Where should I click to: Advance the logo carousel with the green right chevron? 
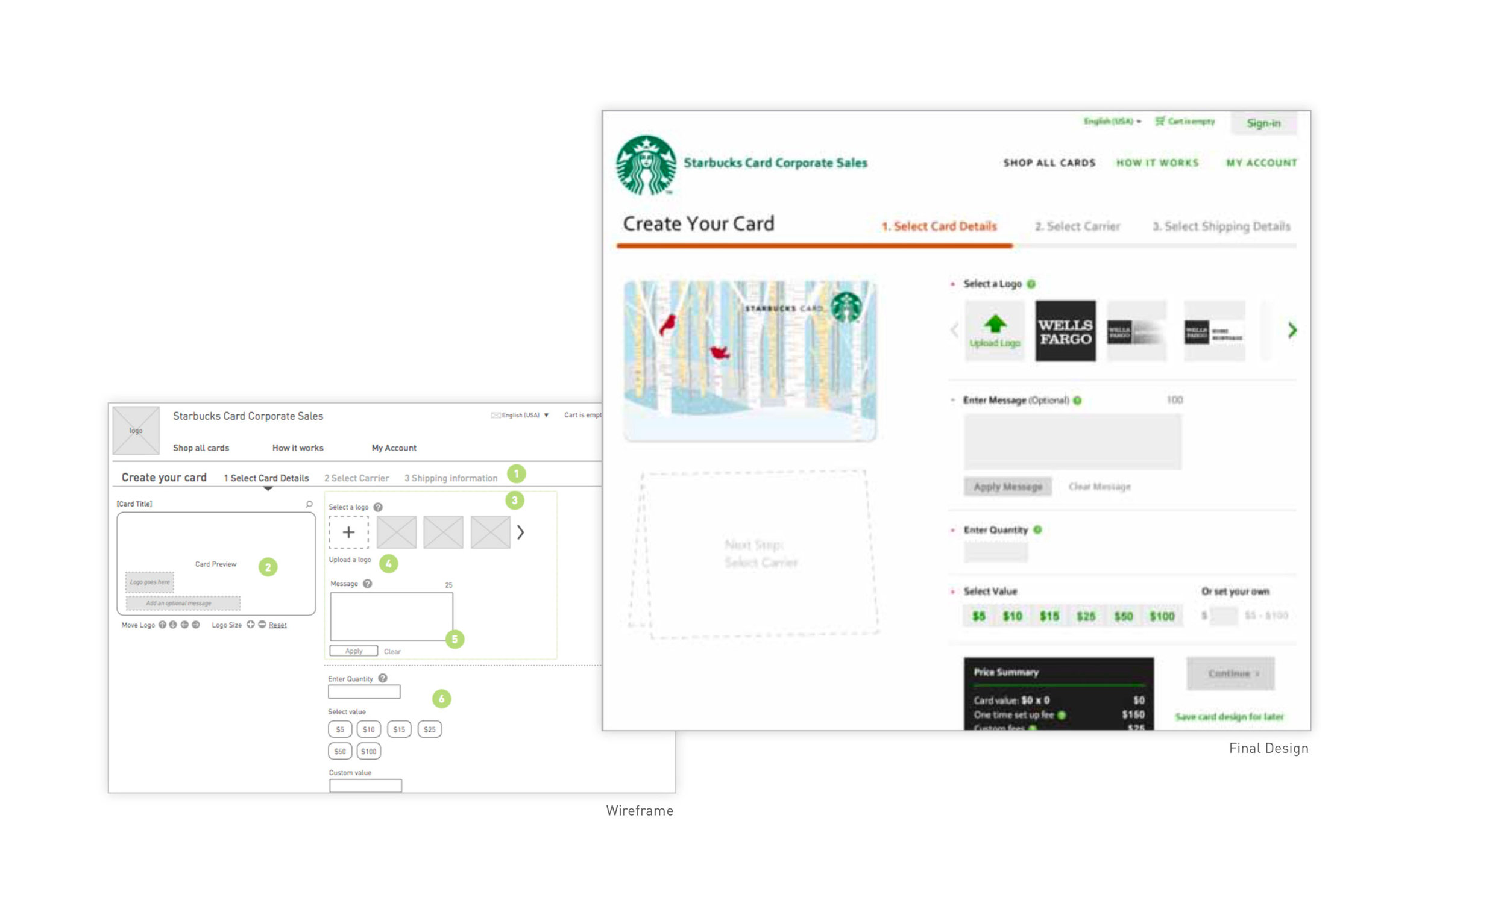tap(1292, 331)
